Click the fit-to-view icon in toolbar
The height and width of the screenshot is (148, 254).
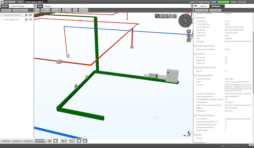click(x=75, y=10)
